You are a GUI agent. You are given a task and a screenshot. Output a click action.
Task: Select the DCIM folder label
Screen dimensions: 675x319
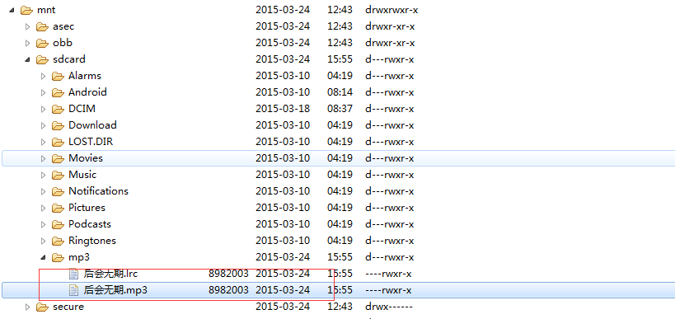[82, 109]
